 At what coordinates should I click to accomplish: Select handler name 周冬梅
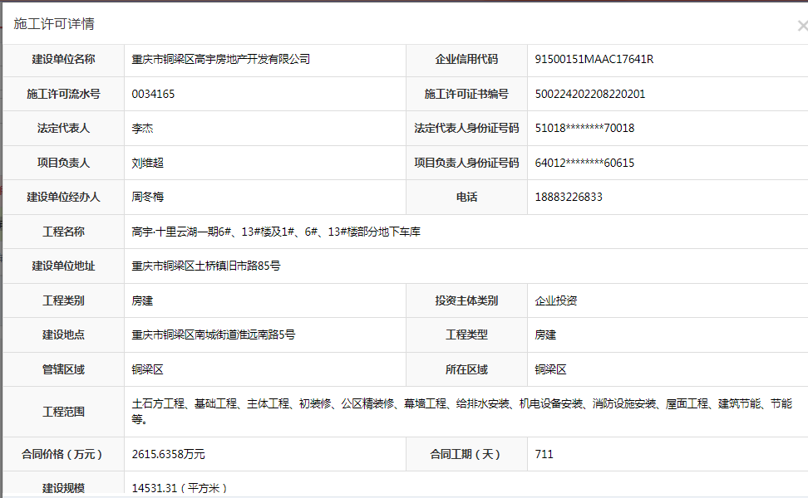(x=148, y=198)
